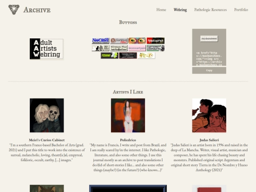Open the incessantpain pink button
The image size is (256, 192).
(x=137, y=48)
